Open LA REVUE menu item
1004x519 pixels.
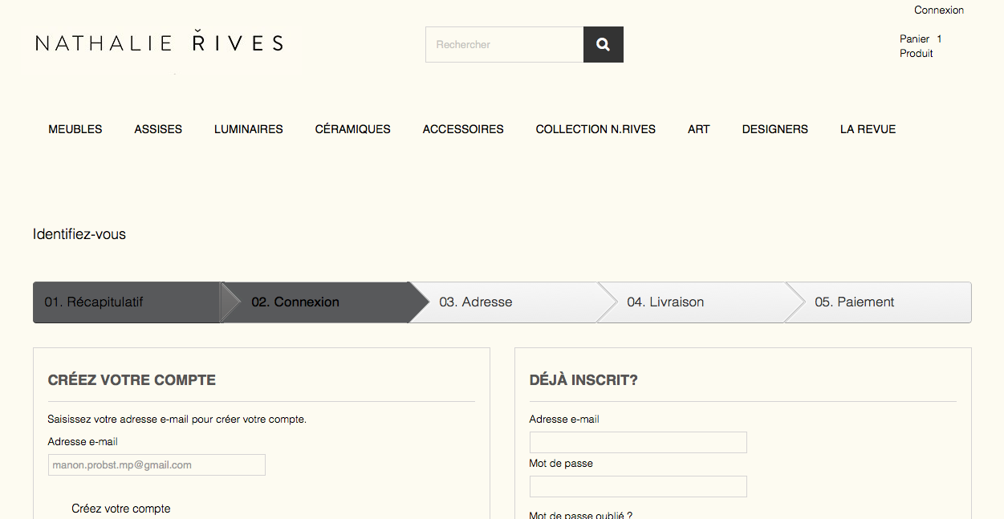[x=868, y=129]
